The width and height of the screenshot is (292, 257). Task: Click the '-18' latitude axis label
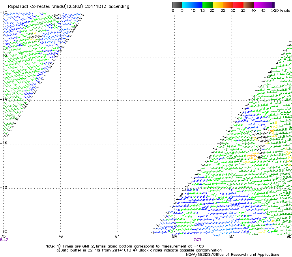(x=4, y=187)
